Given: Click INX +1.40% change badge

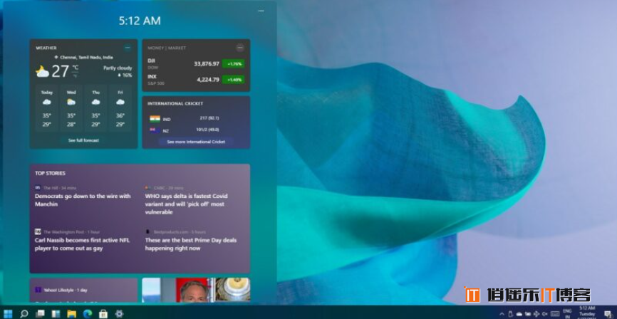Looking at the screenshot, I should pos(233,80).
